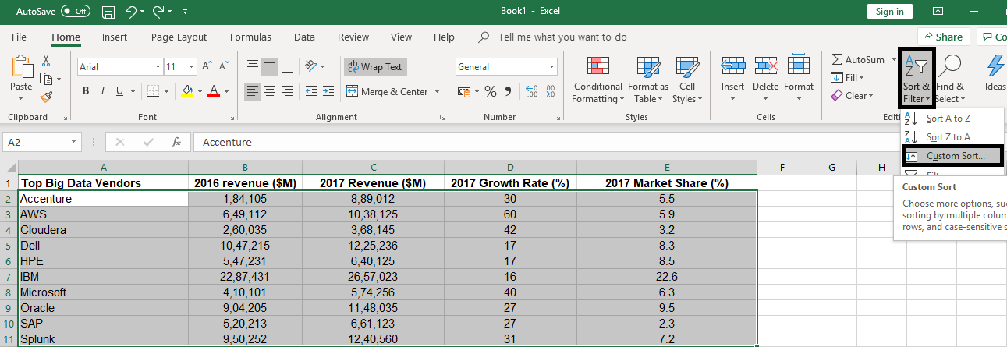Screen dimensions: 1007x347
Task: Align text to the right
Action: [x=287, y=91]
